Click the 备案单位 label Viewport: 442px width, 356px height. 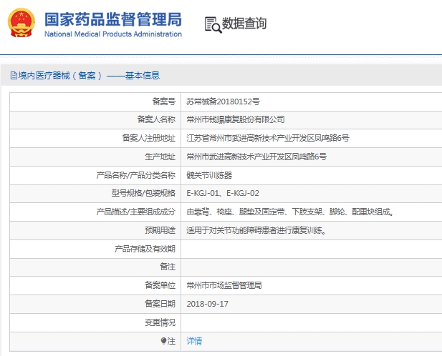pos(160,285)
